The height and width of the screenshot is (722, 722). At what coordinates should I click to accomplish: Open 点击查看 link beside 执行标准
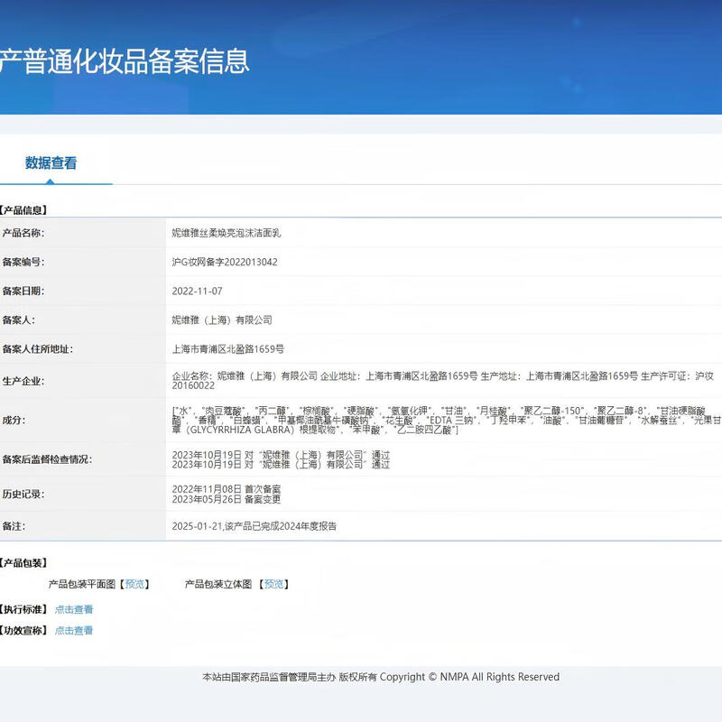click(74, 609)
